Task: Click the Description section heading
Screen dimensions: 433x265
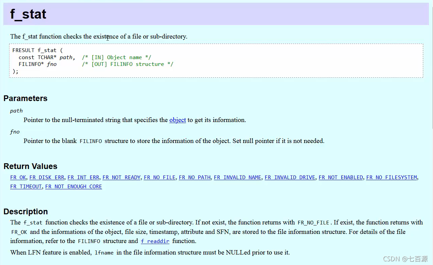Action: [26, 212]
